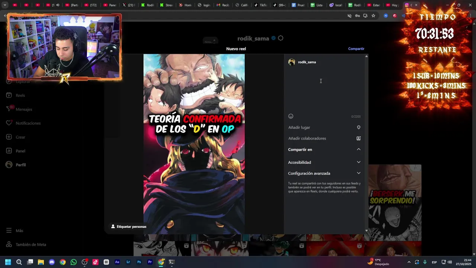Click Compartir to share the reel
This screenshot has height=268, width=476.
coord(356,49)
